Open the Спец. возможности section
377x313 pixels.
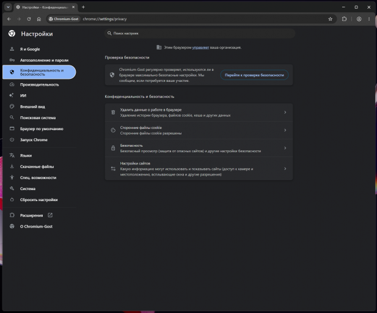click(39, 177)
